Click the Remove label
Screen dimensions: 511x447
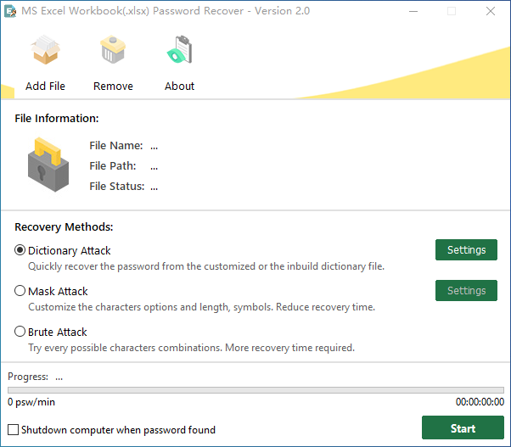(x=113, y=87)
